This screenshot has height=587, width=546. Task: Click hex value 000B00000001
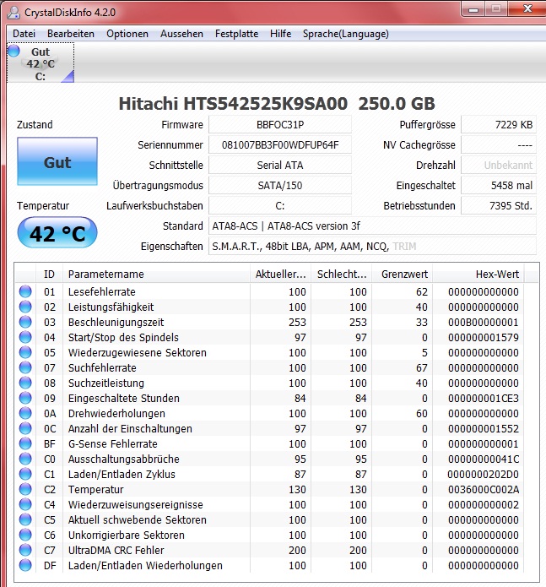coord(484,323)
